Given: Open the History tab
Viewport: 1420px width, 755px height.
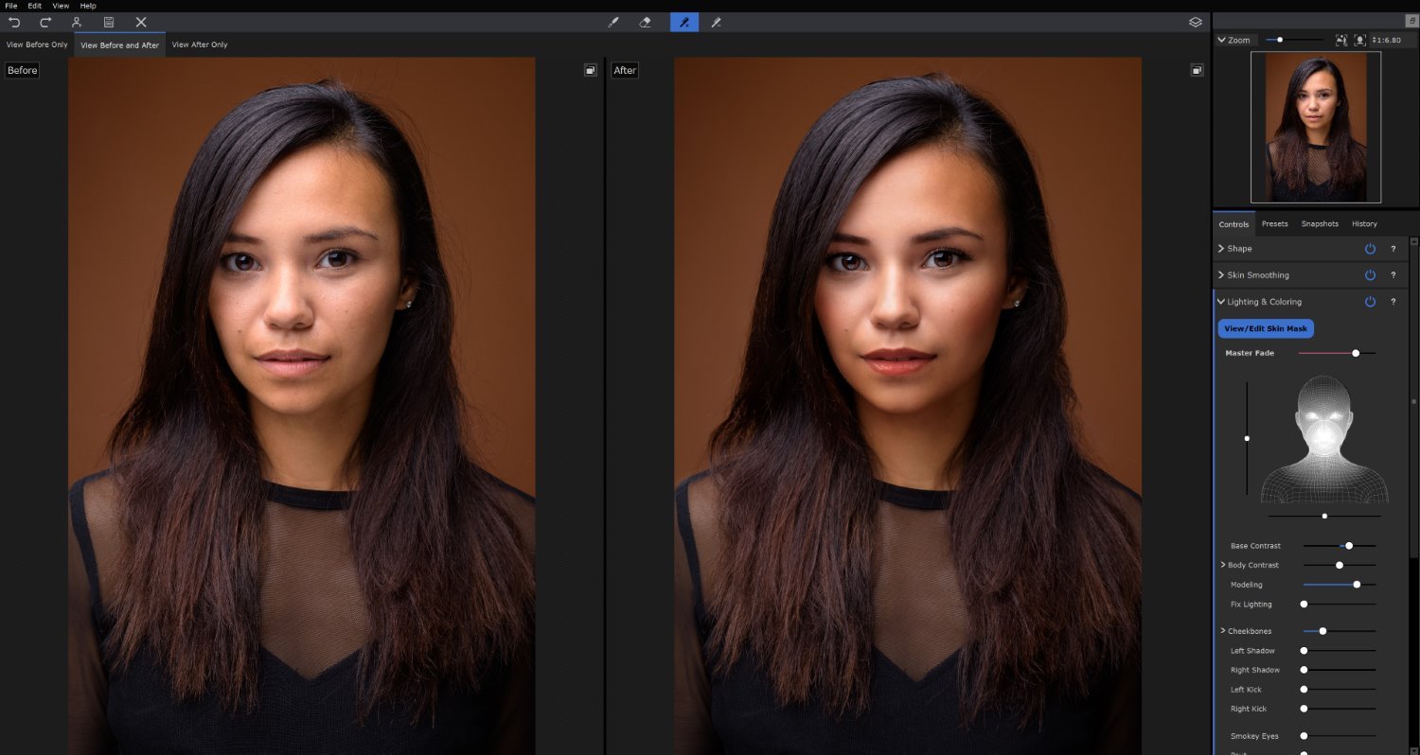Looking at the screenshot, I should click(x=1364, y=224).
